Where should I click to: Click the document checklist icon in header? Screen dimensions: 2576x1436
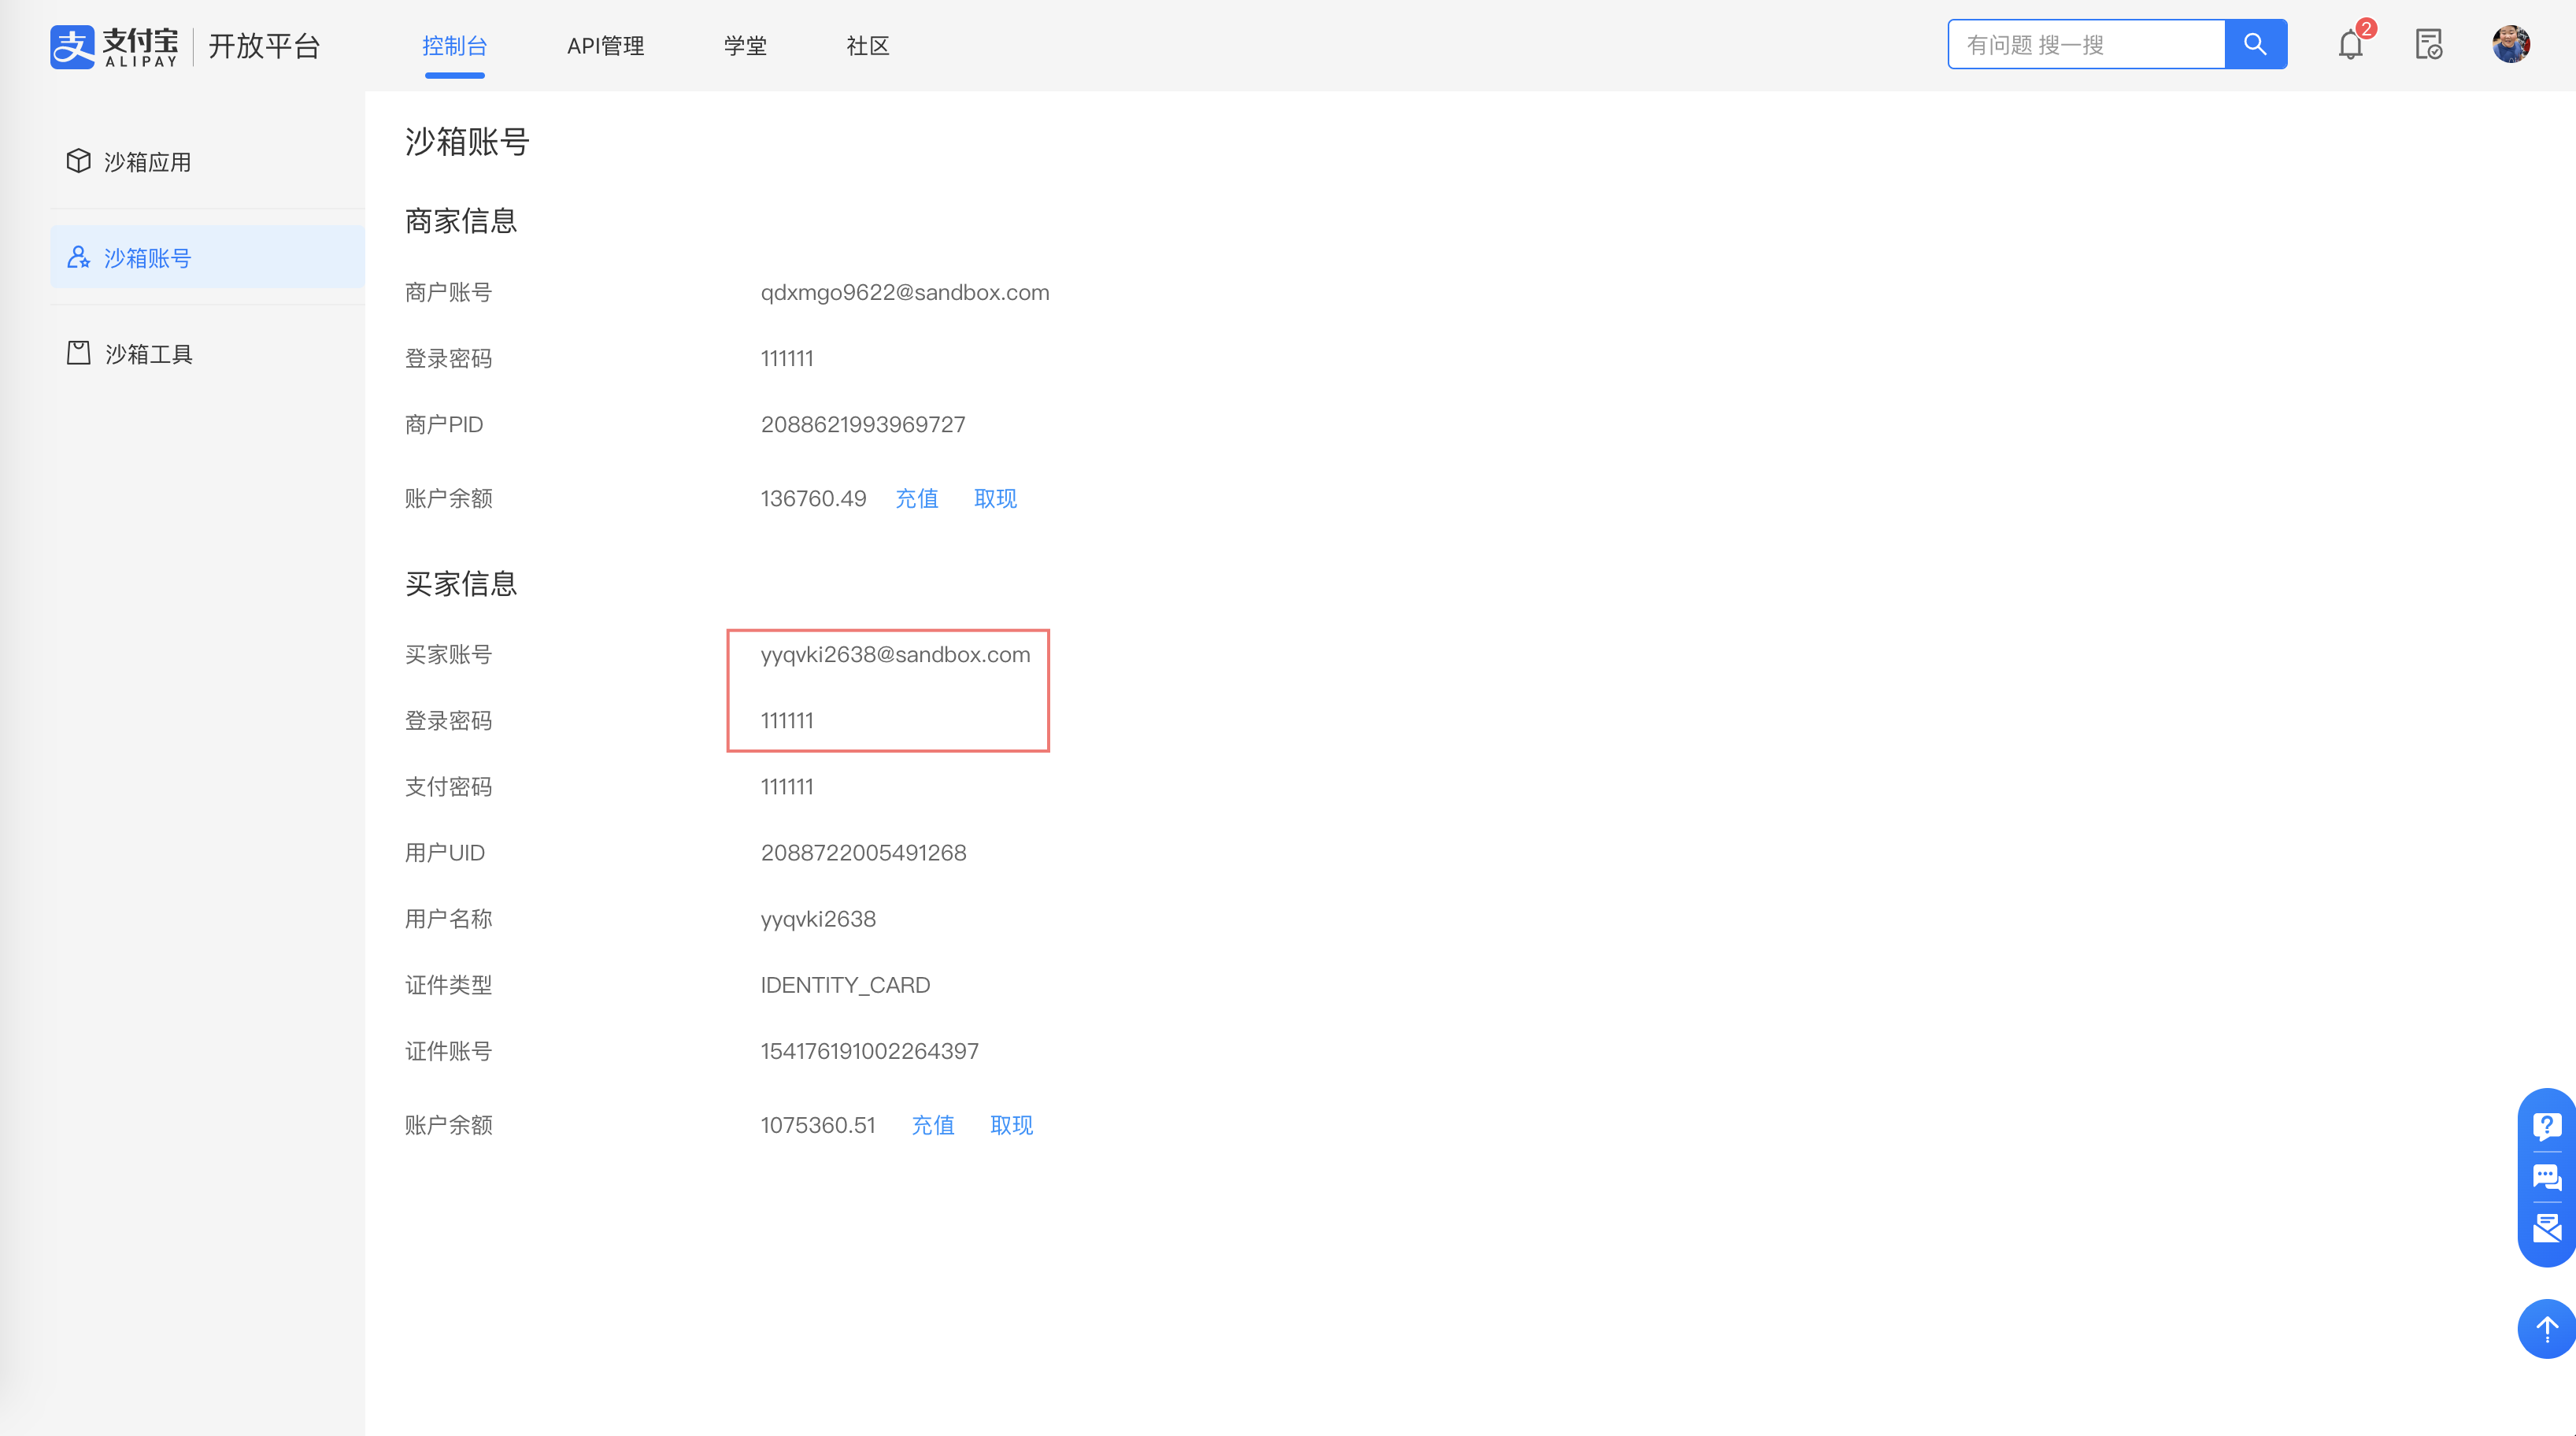(2428, 45)
